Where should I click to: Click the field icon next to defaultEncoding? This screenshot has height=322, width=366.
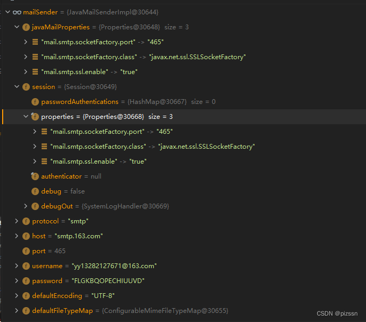(26, 296)
